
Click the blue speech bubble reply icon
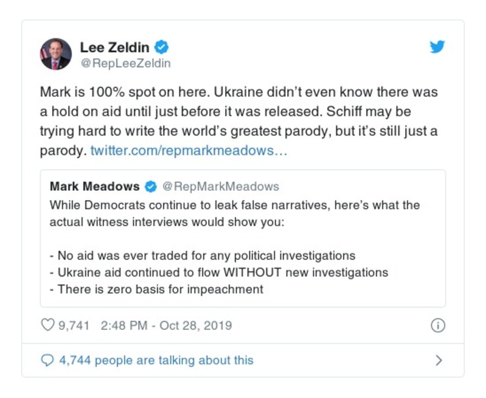pyautogui.click(x=47, y=360)
